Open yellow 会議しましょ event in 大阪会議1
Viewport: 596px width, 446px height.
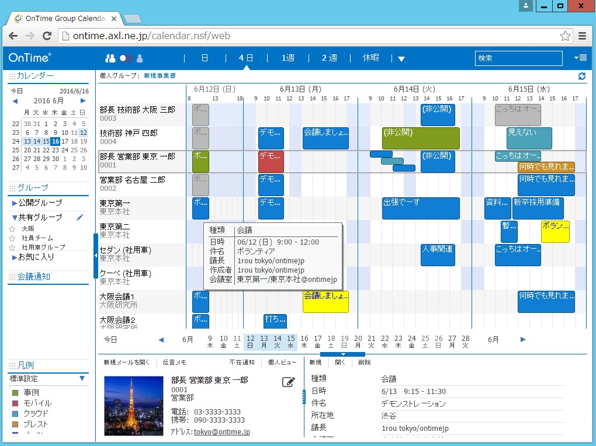point(325,302)
